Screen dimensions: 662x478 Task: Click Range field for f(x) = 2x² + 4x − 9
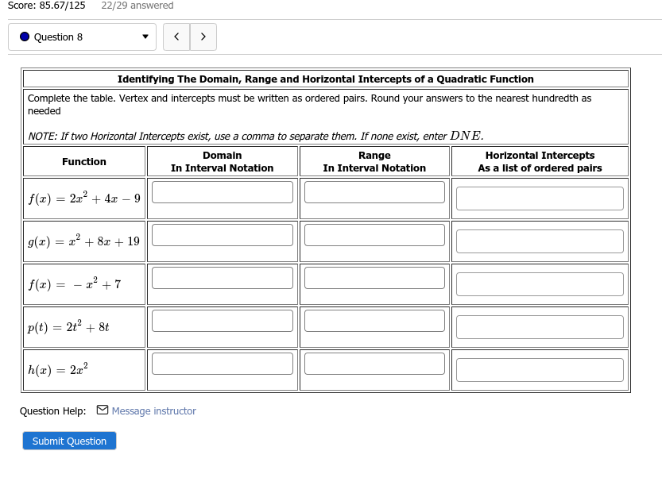point(374,192)
